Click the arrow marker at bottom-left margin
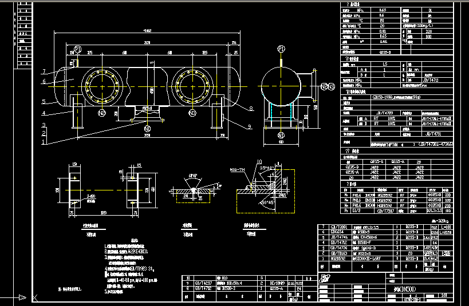Viewport: 469px width, 306px height. (x=23, y=297)
